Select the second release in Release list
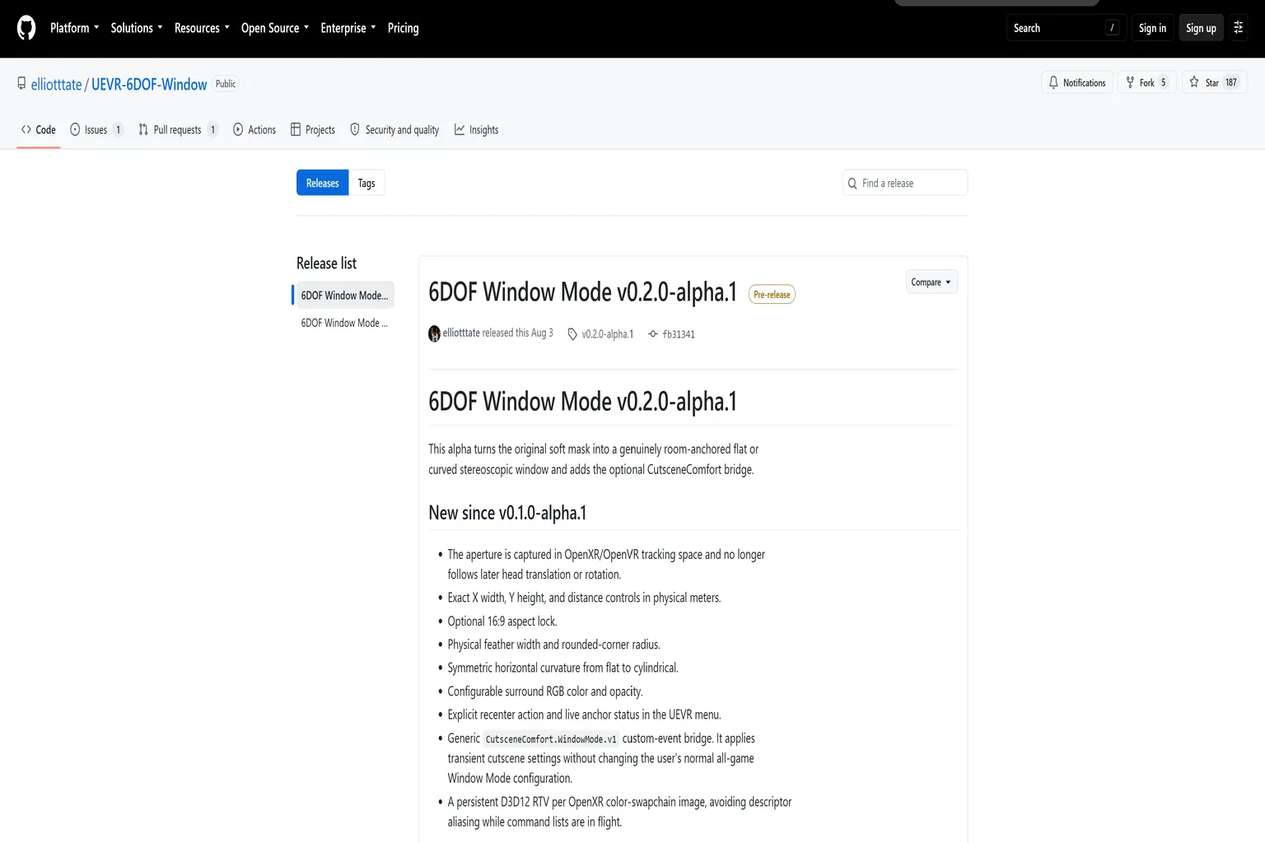This screenshot has height=843, width=1265. [344, 324]
